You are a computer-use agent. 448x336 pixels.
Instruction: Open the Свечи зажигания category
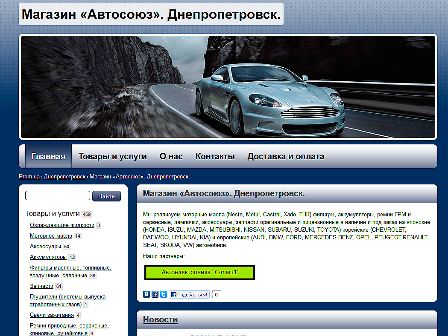(x=52, y=315)
